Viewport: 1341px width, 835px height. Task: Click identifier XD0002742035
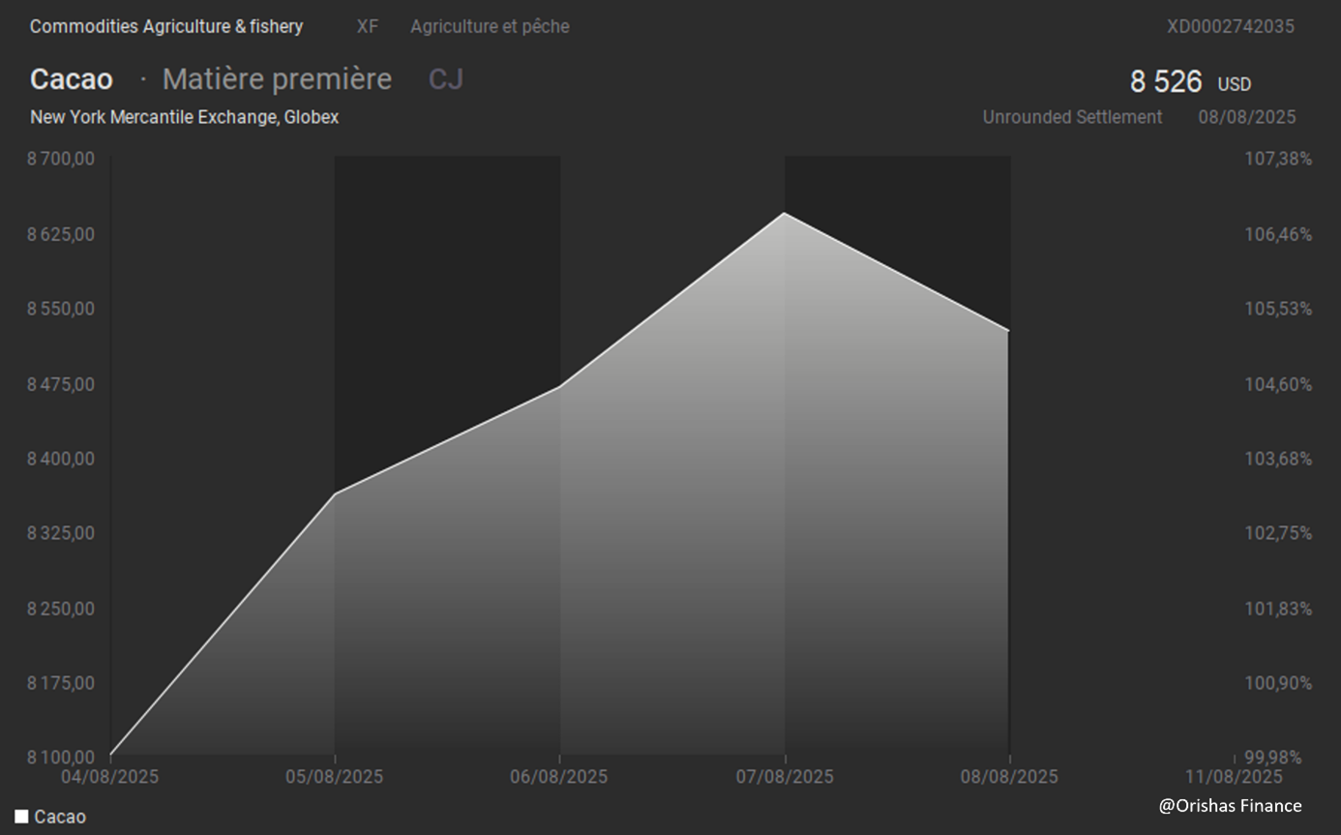(x=1231, y=27)
